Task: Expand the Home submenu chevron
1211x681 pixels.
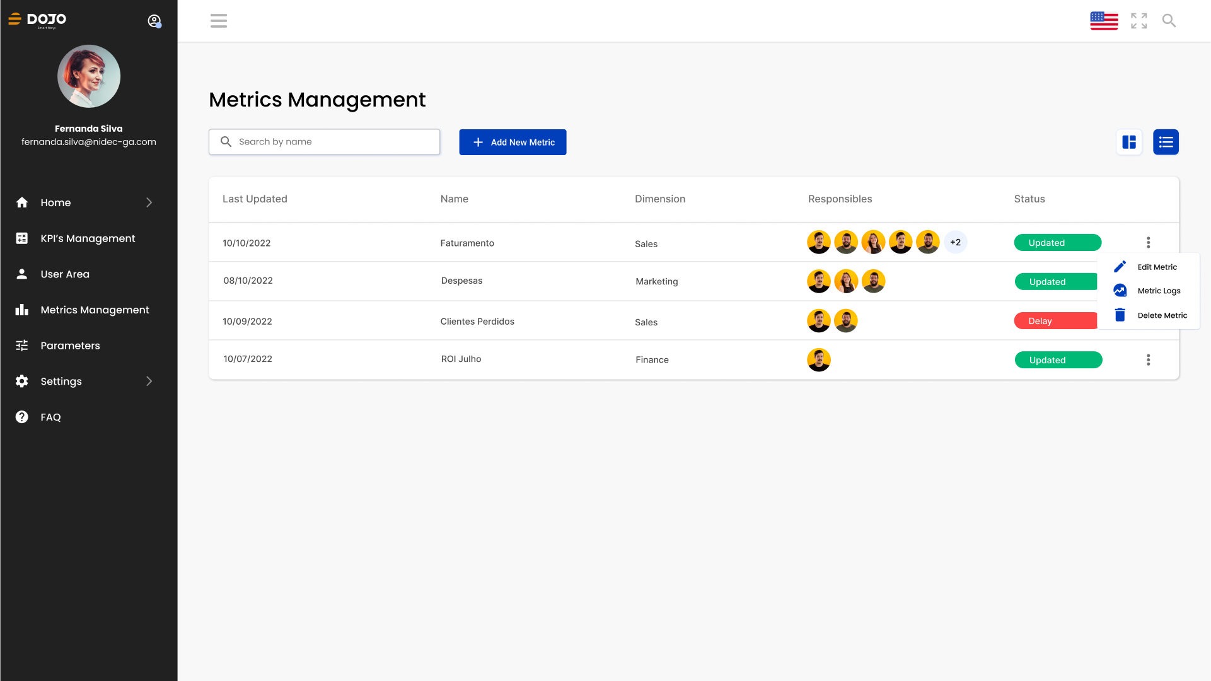Action: coord(149,202)
